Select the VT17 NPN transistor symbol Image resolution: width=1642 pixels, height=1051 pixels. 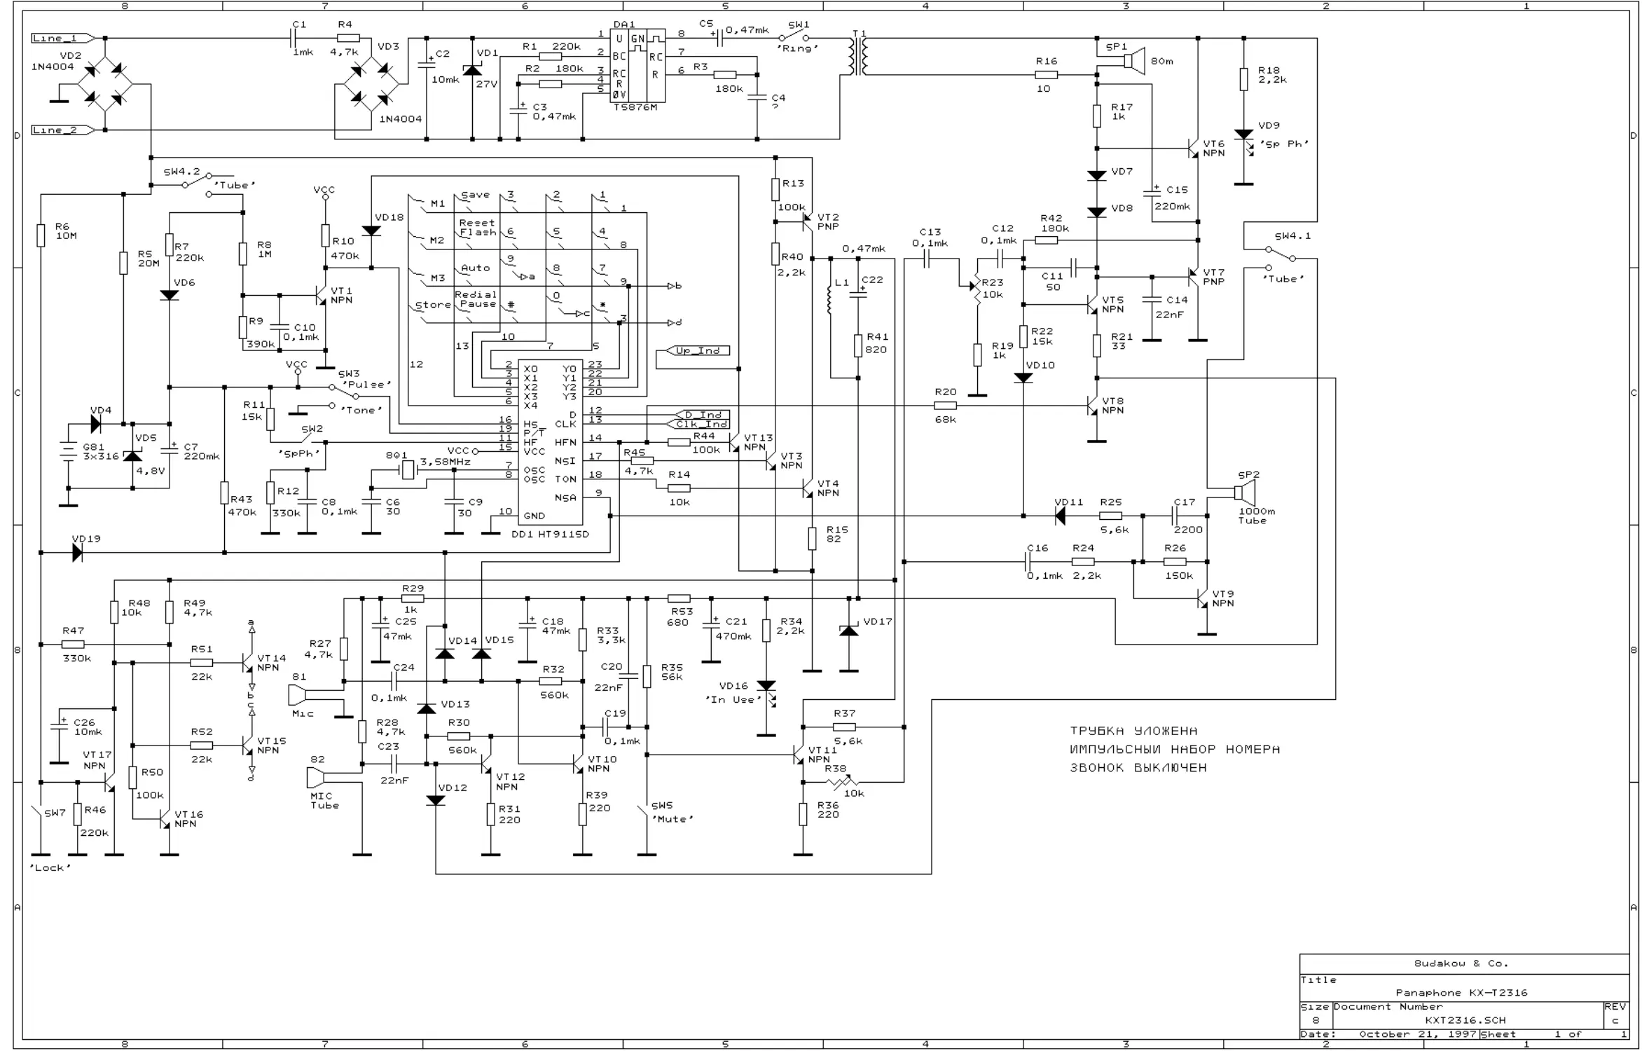(x=109, y=782)
